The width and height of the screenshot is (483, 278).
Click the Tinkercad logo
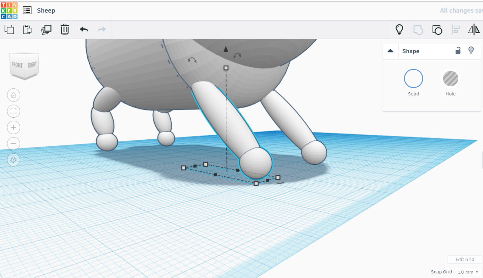click(9, 10)
